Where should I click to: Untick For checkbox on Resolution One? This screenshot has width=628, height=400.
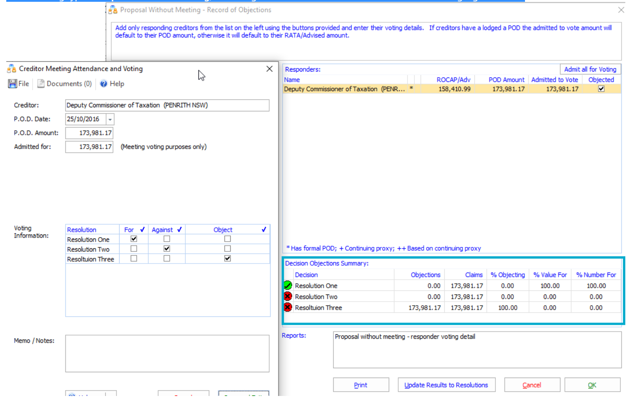point(133,239)
